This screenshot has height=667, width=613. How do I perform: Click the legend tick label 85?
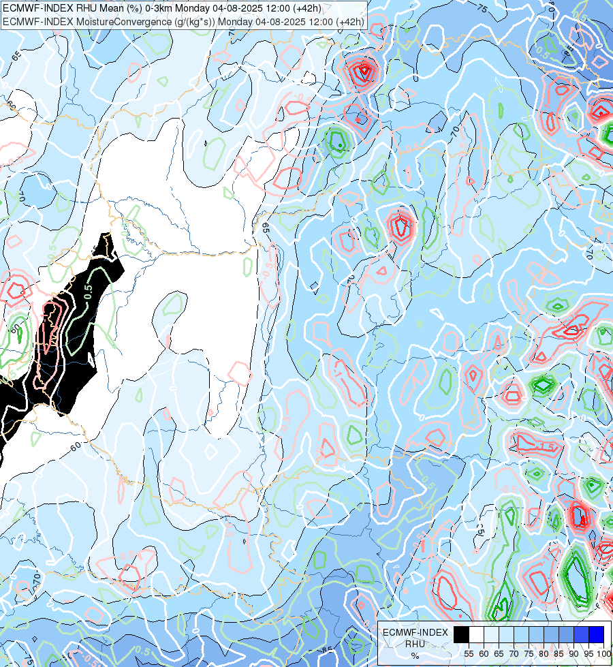pos(559,654)
